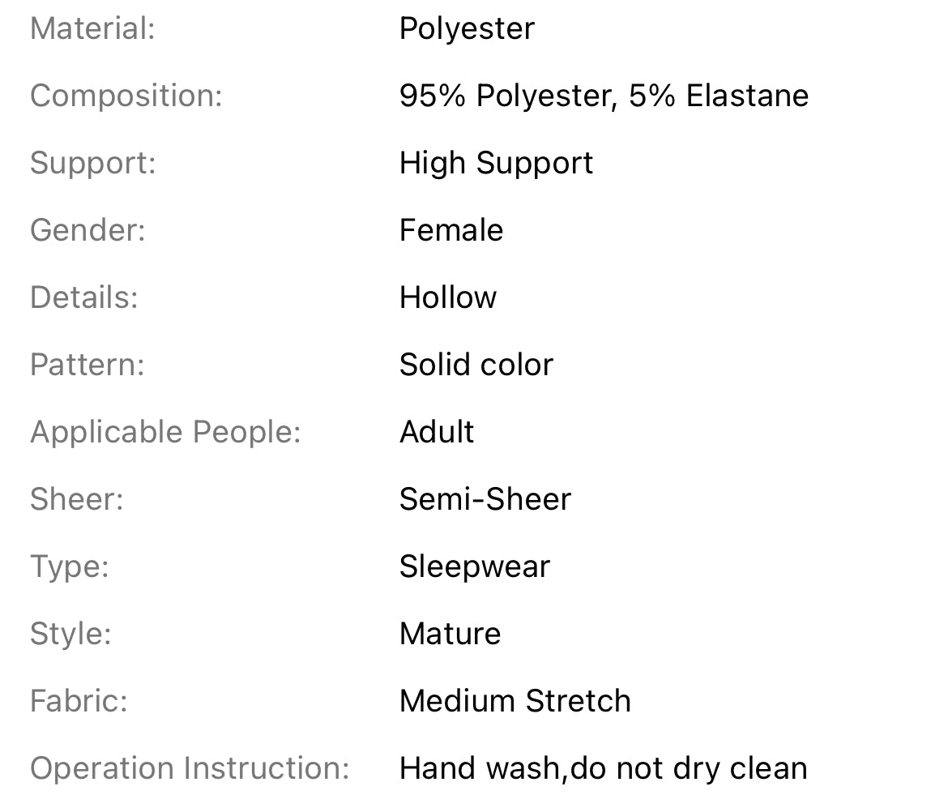
Task: Click the "Sleepwear" type value
Action: (475, 567)
